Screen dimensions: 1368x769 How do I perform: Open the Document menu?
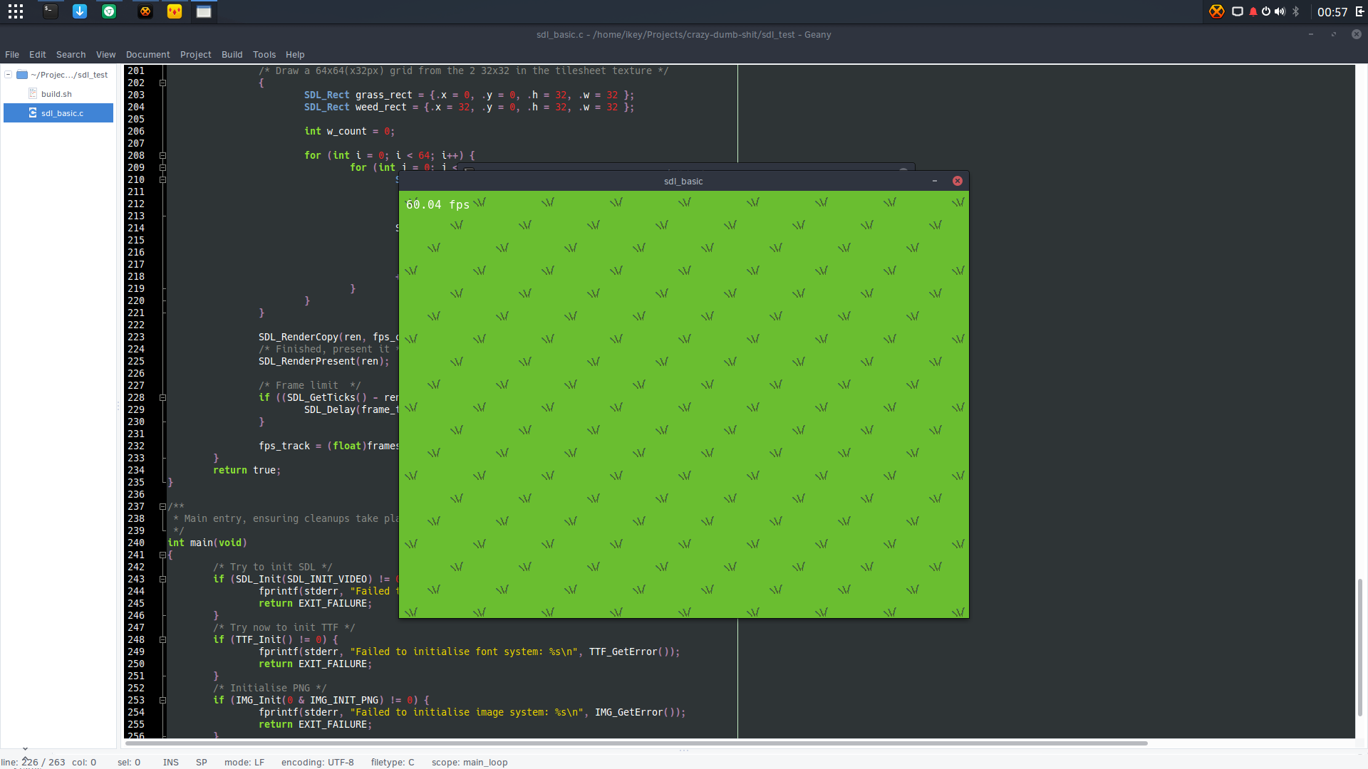(x=147, y=54)
